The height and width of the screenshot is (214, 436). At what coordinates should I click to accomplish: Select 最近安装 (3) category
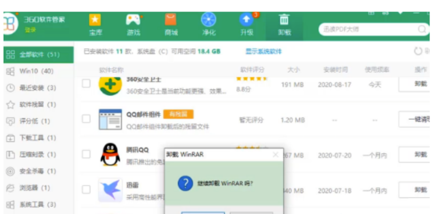pos(38,88)
